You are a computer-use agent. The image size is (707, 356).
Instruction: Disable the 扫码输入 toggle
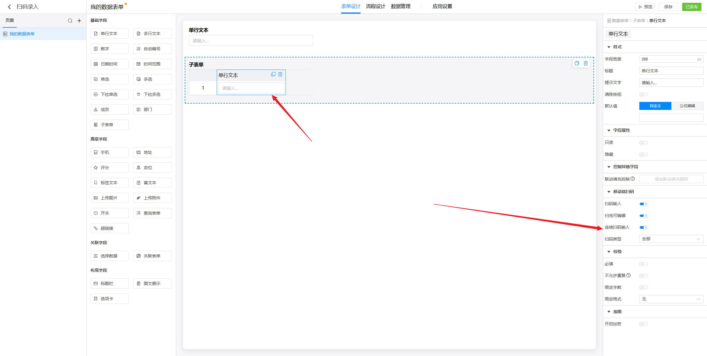pos(644,204)
